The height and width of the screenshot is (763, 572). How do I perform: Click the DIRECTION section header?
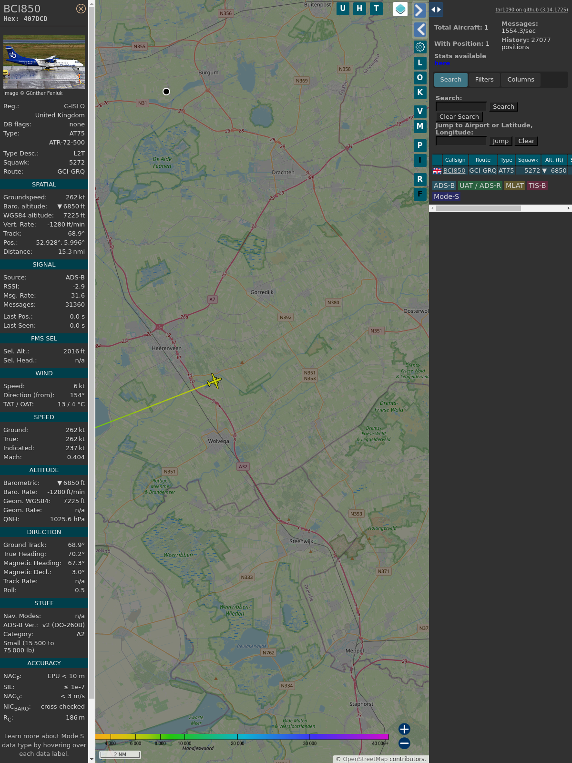[x=44, y=532]
